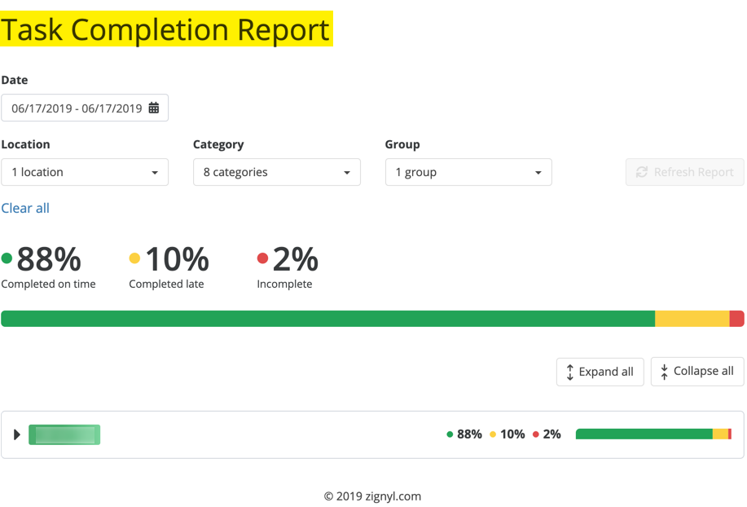Expand the row using the disclosure triangle

coord(17,434)
